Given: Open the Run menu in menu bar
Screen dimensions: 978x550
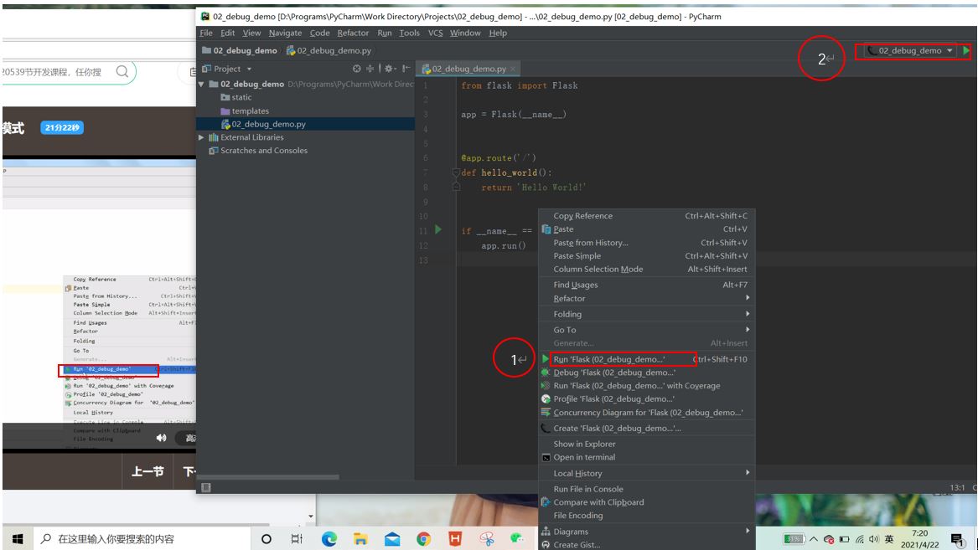Looking at the screenshot, I should [x=384, y=33].
